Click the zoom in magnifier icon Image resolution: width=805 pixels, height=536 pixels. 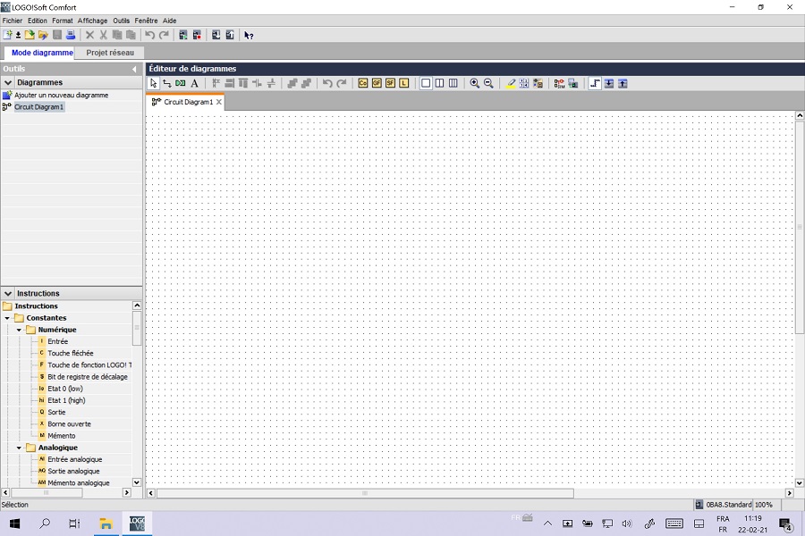pos(475,83)
